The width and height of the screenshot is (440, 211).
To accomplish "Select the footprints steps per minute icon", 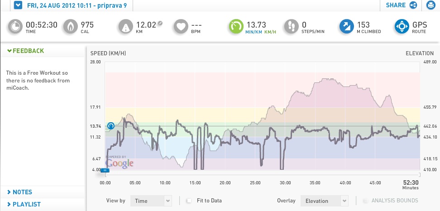I will [291, 27].
